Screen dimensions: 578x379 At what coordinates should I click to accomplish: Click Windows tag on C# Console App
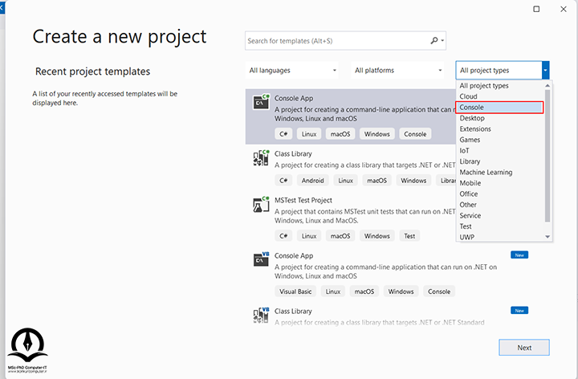pyautogui.click(x=377, y=134)
